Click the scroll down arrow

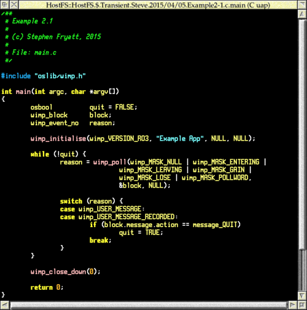(302, 296)
